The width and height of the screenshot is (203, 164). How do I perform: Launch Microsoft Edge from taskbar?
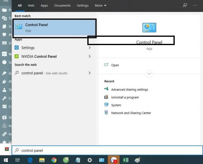coord(30,160)
